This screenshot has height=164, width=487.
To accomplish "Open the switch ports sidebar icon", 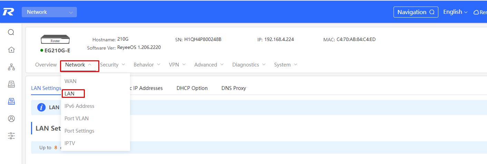I will pos(11,101).
